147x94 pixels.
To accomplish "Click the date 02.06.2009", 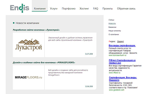I will pyautogui.click(x=89, y=86).
